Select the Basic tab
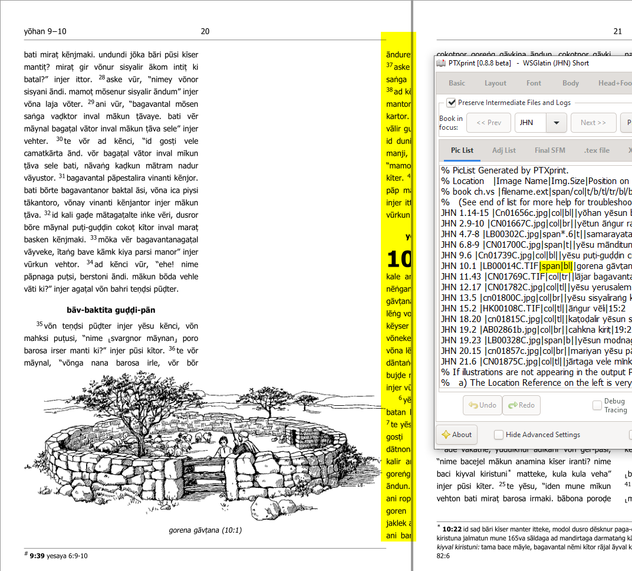632x571 pixels. point(456,83)
